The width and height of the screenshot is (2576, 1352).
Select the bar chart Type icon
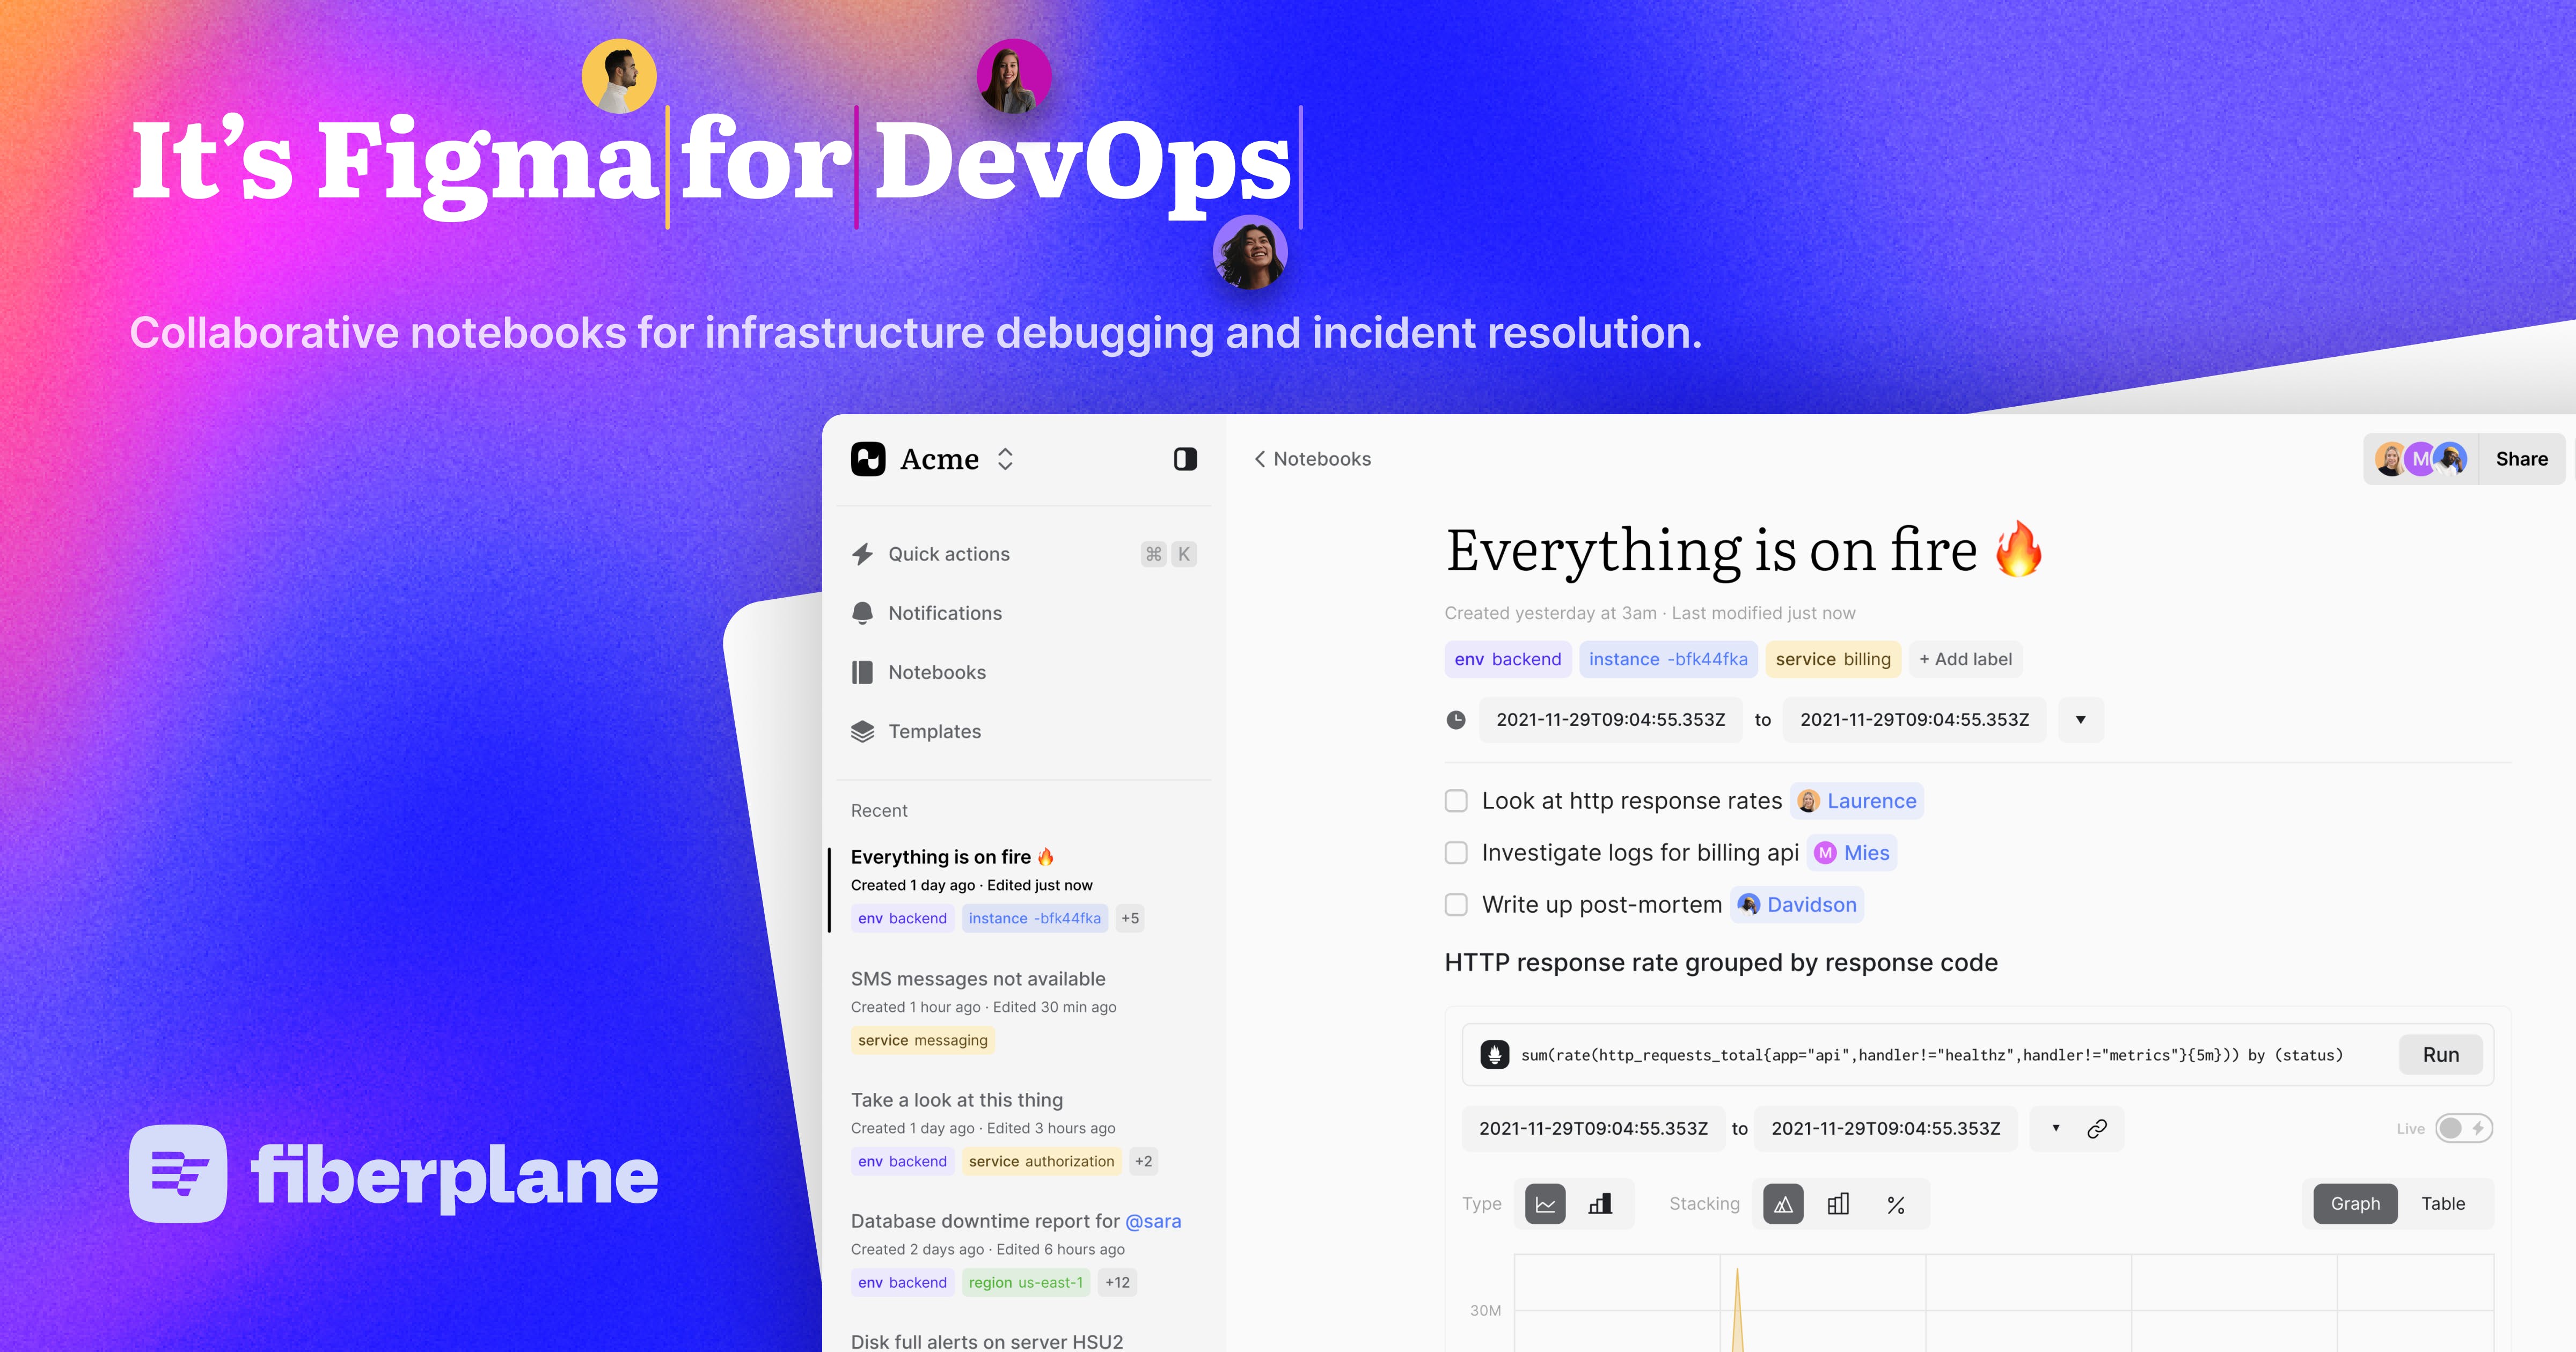[1600, 1204]
